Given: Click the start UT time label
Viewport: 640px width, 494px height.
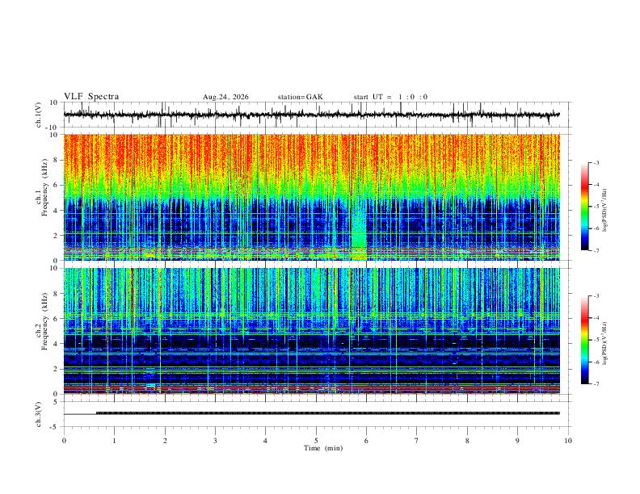Looking at the screenshot, I should (390, 97).
